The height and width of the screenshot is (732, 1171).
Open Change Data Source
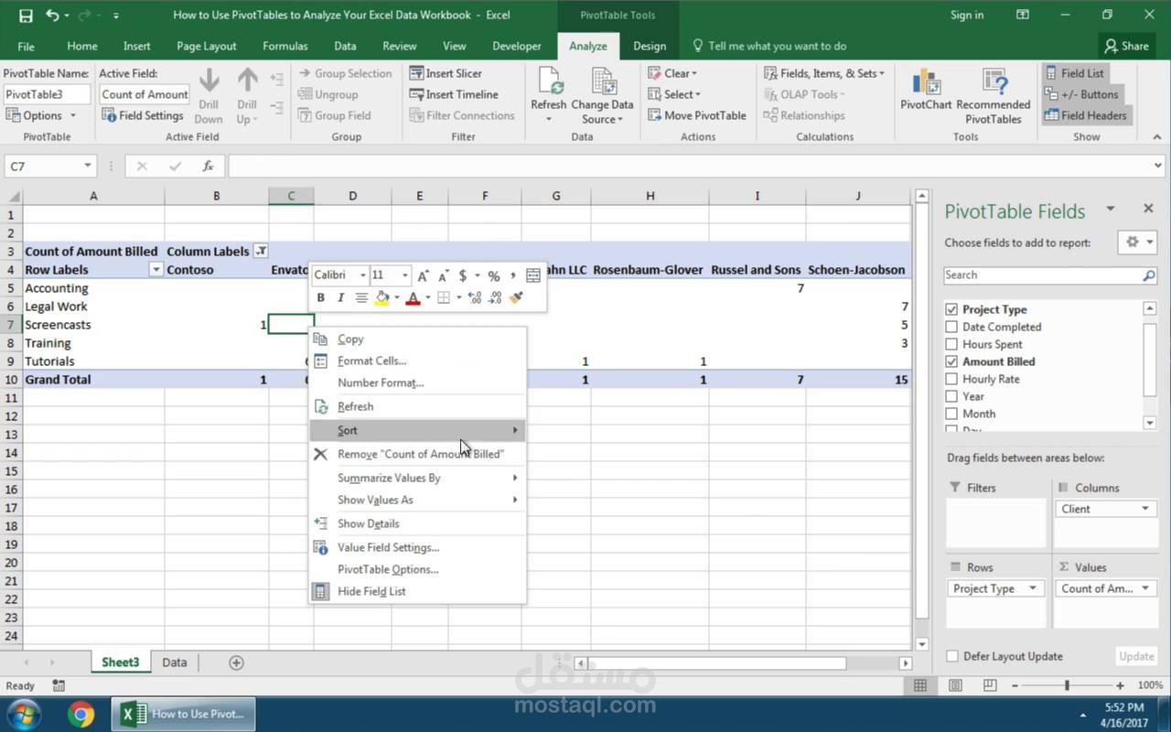[602, 95]
